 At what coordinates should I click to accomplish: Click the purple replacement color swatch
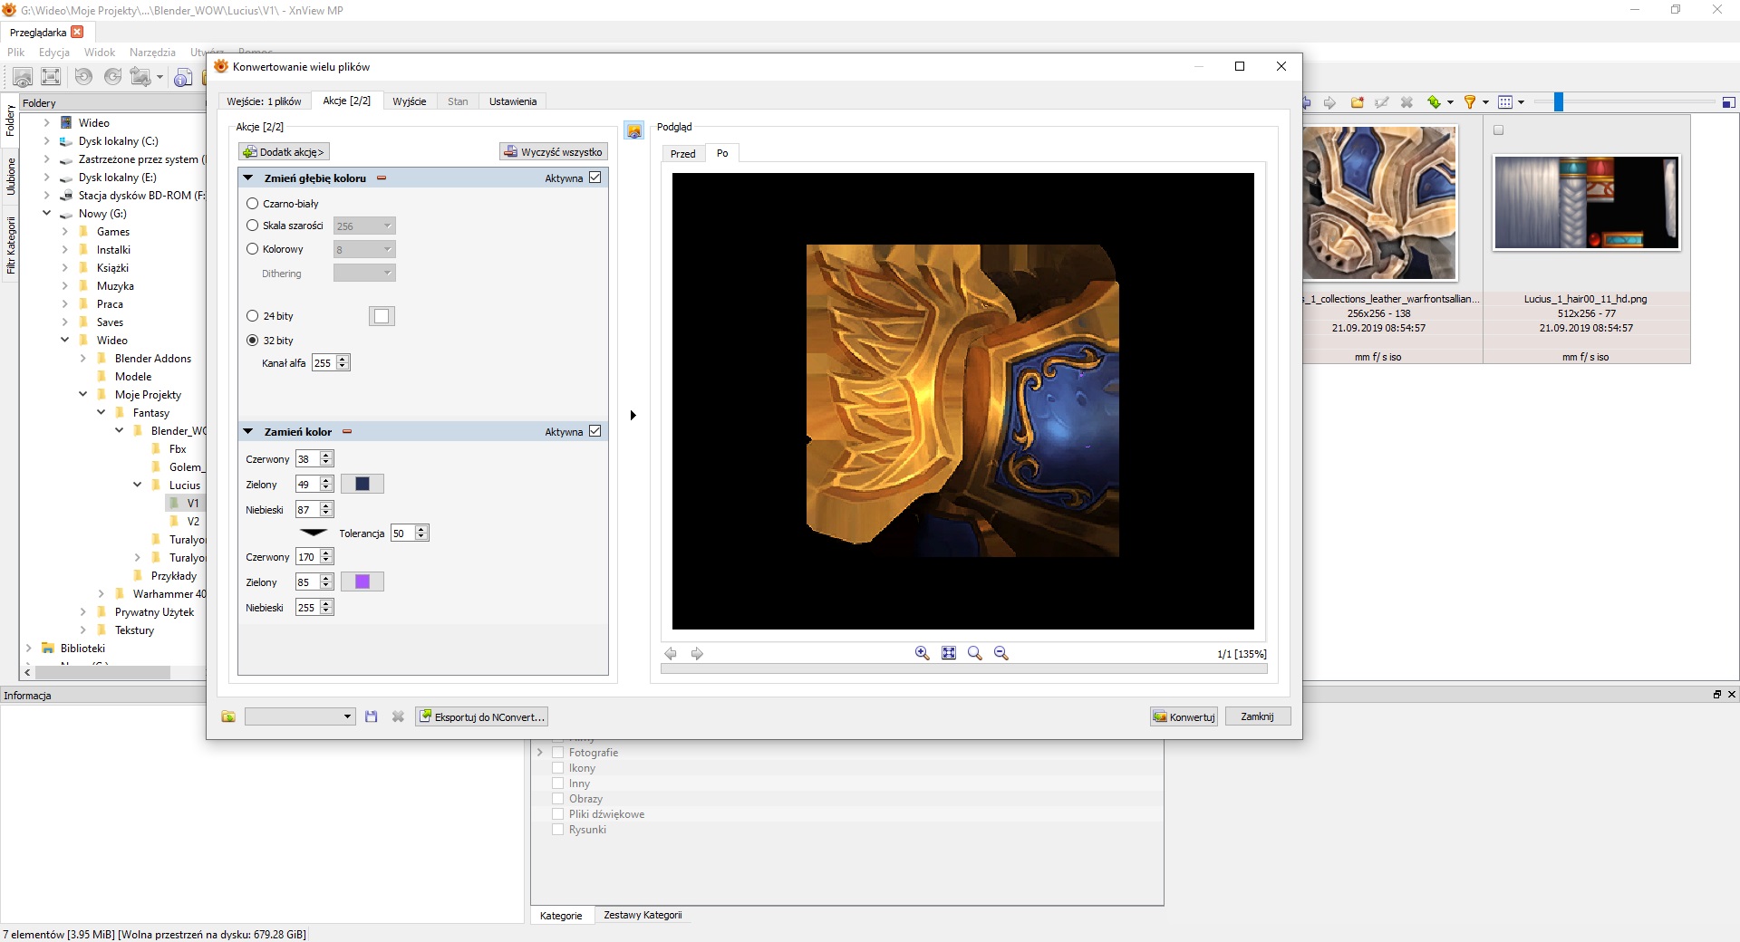pos(362,582)
